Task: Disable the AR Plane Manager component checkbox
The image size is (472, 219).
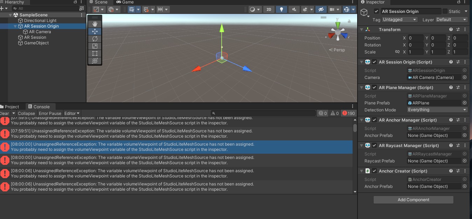Action: (x=374, y=88)
